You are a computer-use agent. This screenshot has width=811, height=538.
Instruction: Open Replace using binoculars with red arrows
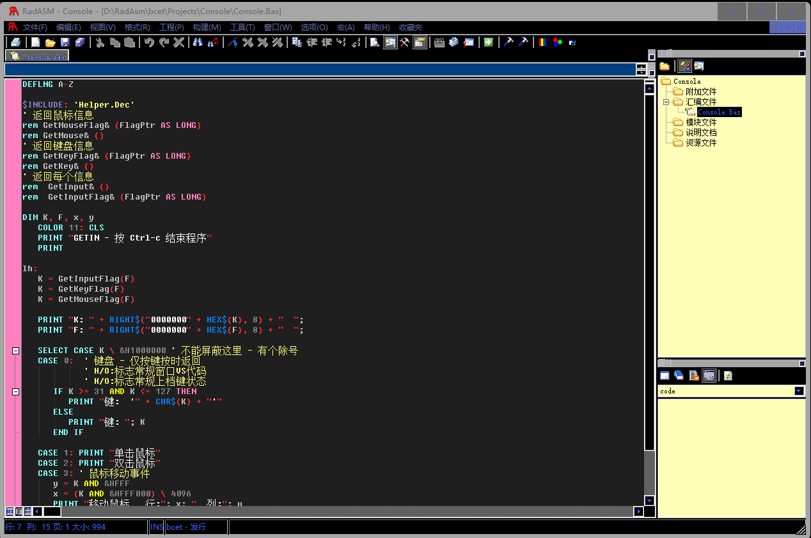pyautogui.click(x=213, y=42)
